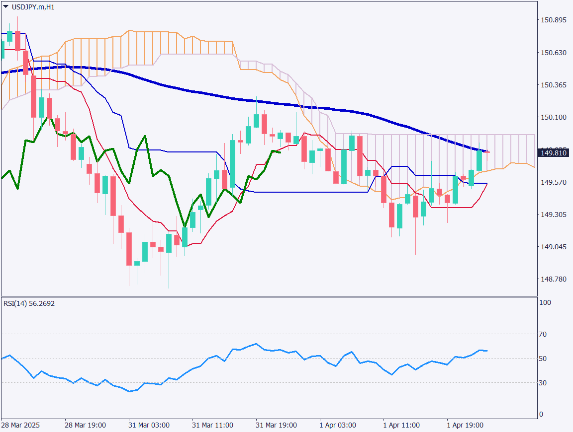The width and height of the screenshot is (573, 432).
Task: Click the 31 Mar 03:00 time label
Action: (149, 426)
